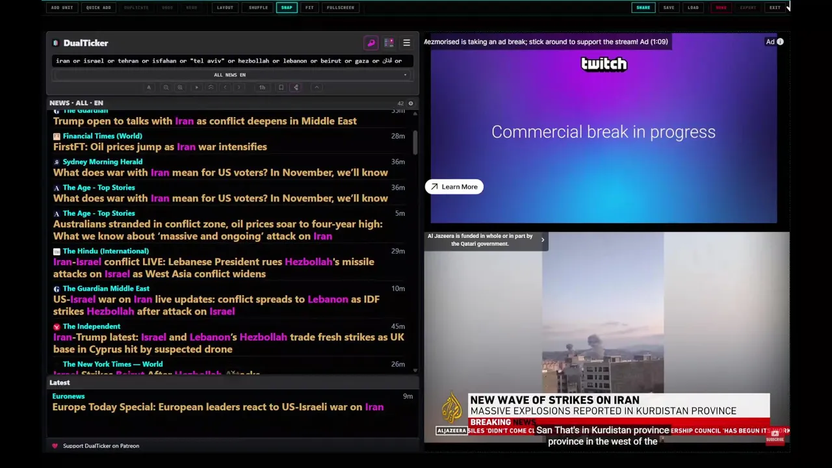
Task: Click the zoom in magnifier icon
Action: click(179, 87)
